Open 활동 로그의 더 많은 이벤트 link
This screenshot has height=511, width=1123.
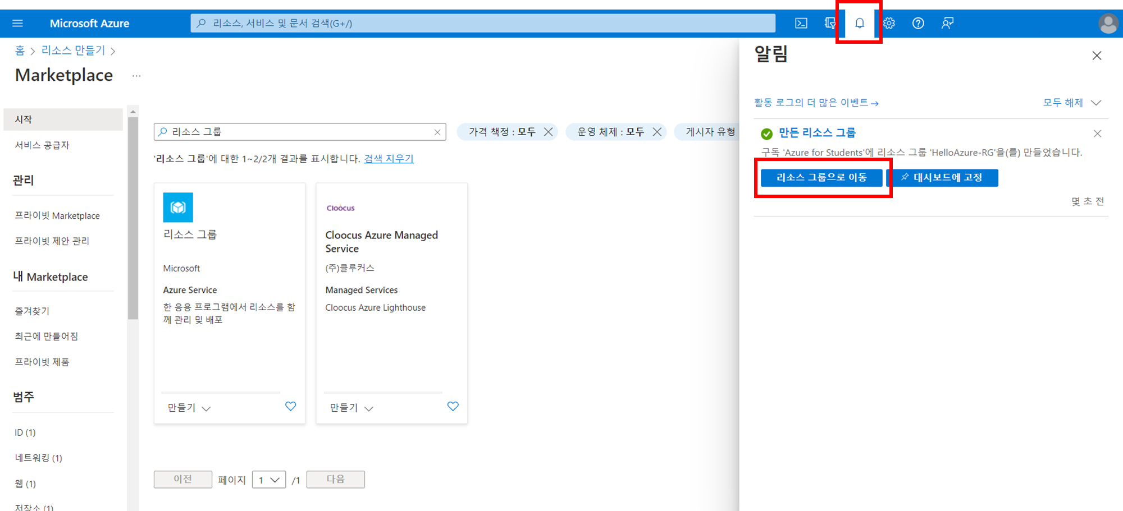click(816, 103)
